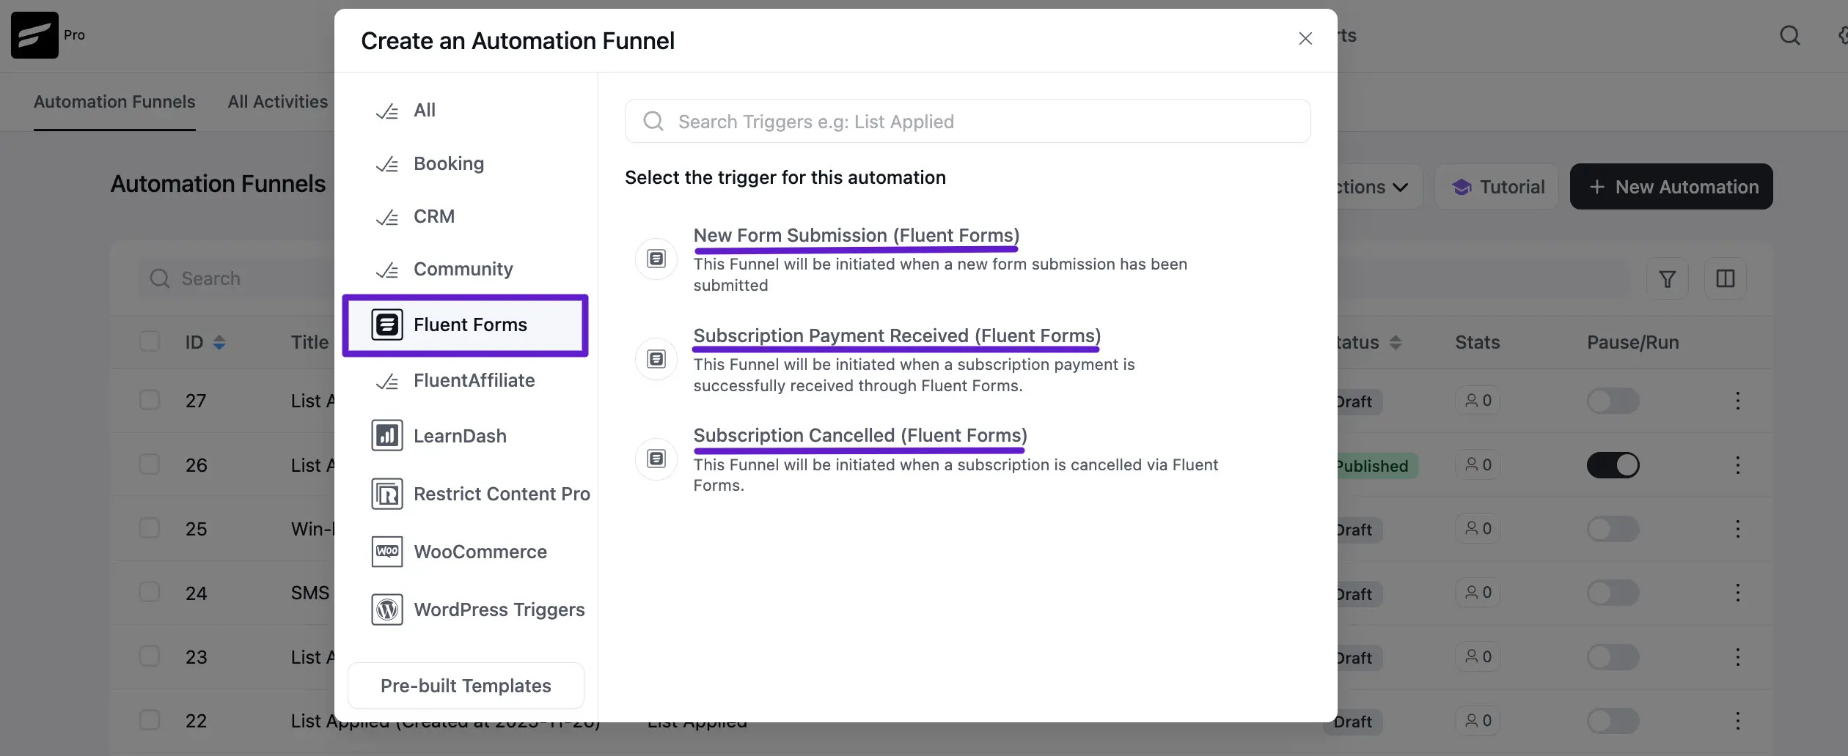Click the Published status badge for funnel 26
The height and width of the screenshot is (756, 1848).
1377,466
